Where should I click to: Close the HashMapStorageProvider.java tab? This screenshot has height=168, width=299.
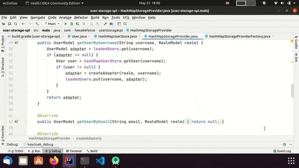(x=200, y=36)
